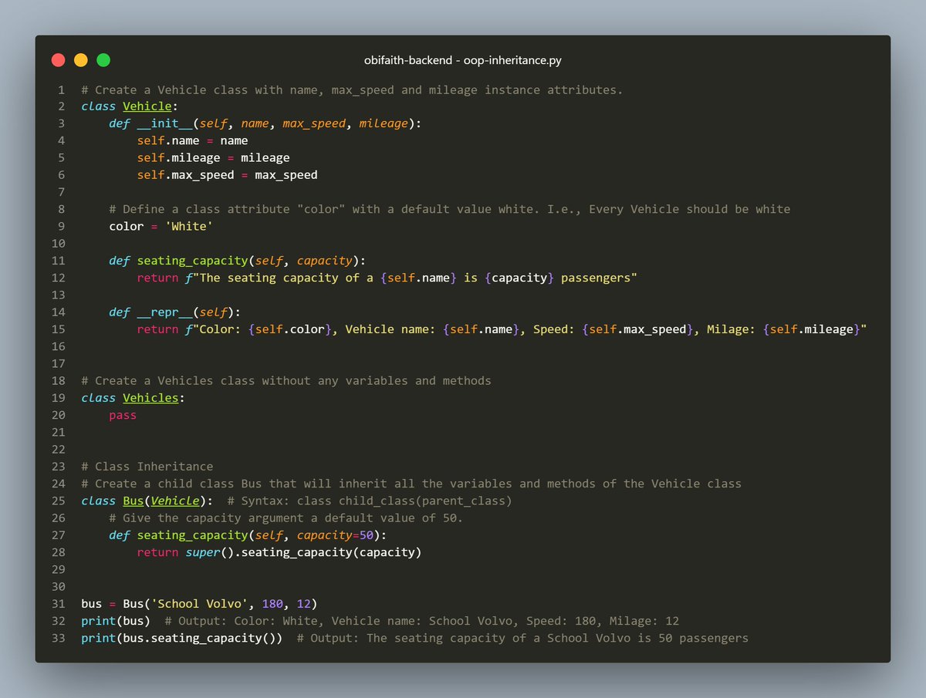Click 'class Bus(Vehicle):' on line 25
Image resolution: width=926 pixels, height=698 pixels.
[x=147, y=501]
